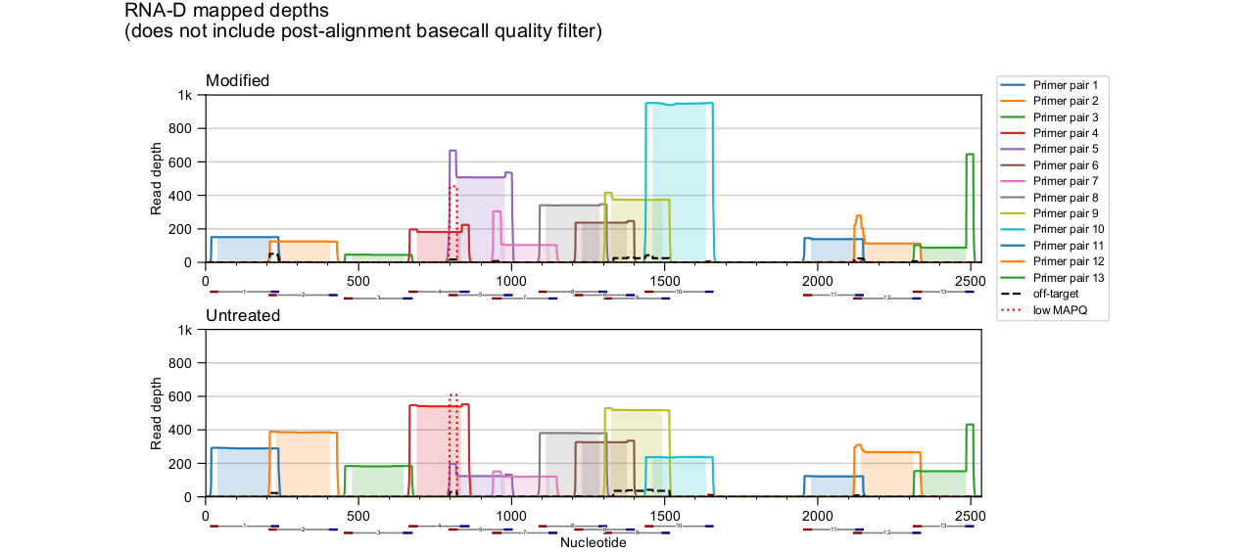Click the Modified subplot title
This screenshot has width=1238, height=552.
click(x=237, y=80)
